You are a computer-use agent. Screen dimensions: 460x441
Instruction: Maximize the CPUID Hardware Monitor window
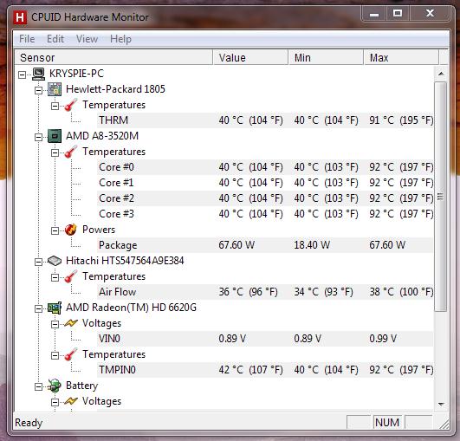(x=398, y=14)
